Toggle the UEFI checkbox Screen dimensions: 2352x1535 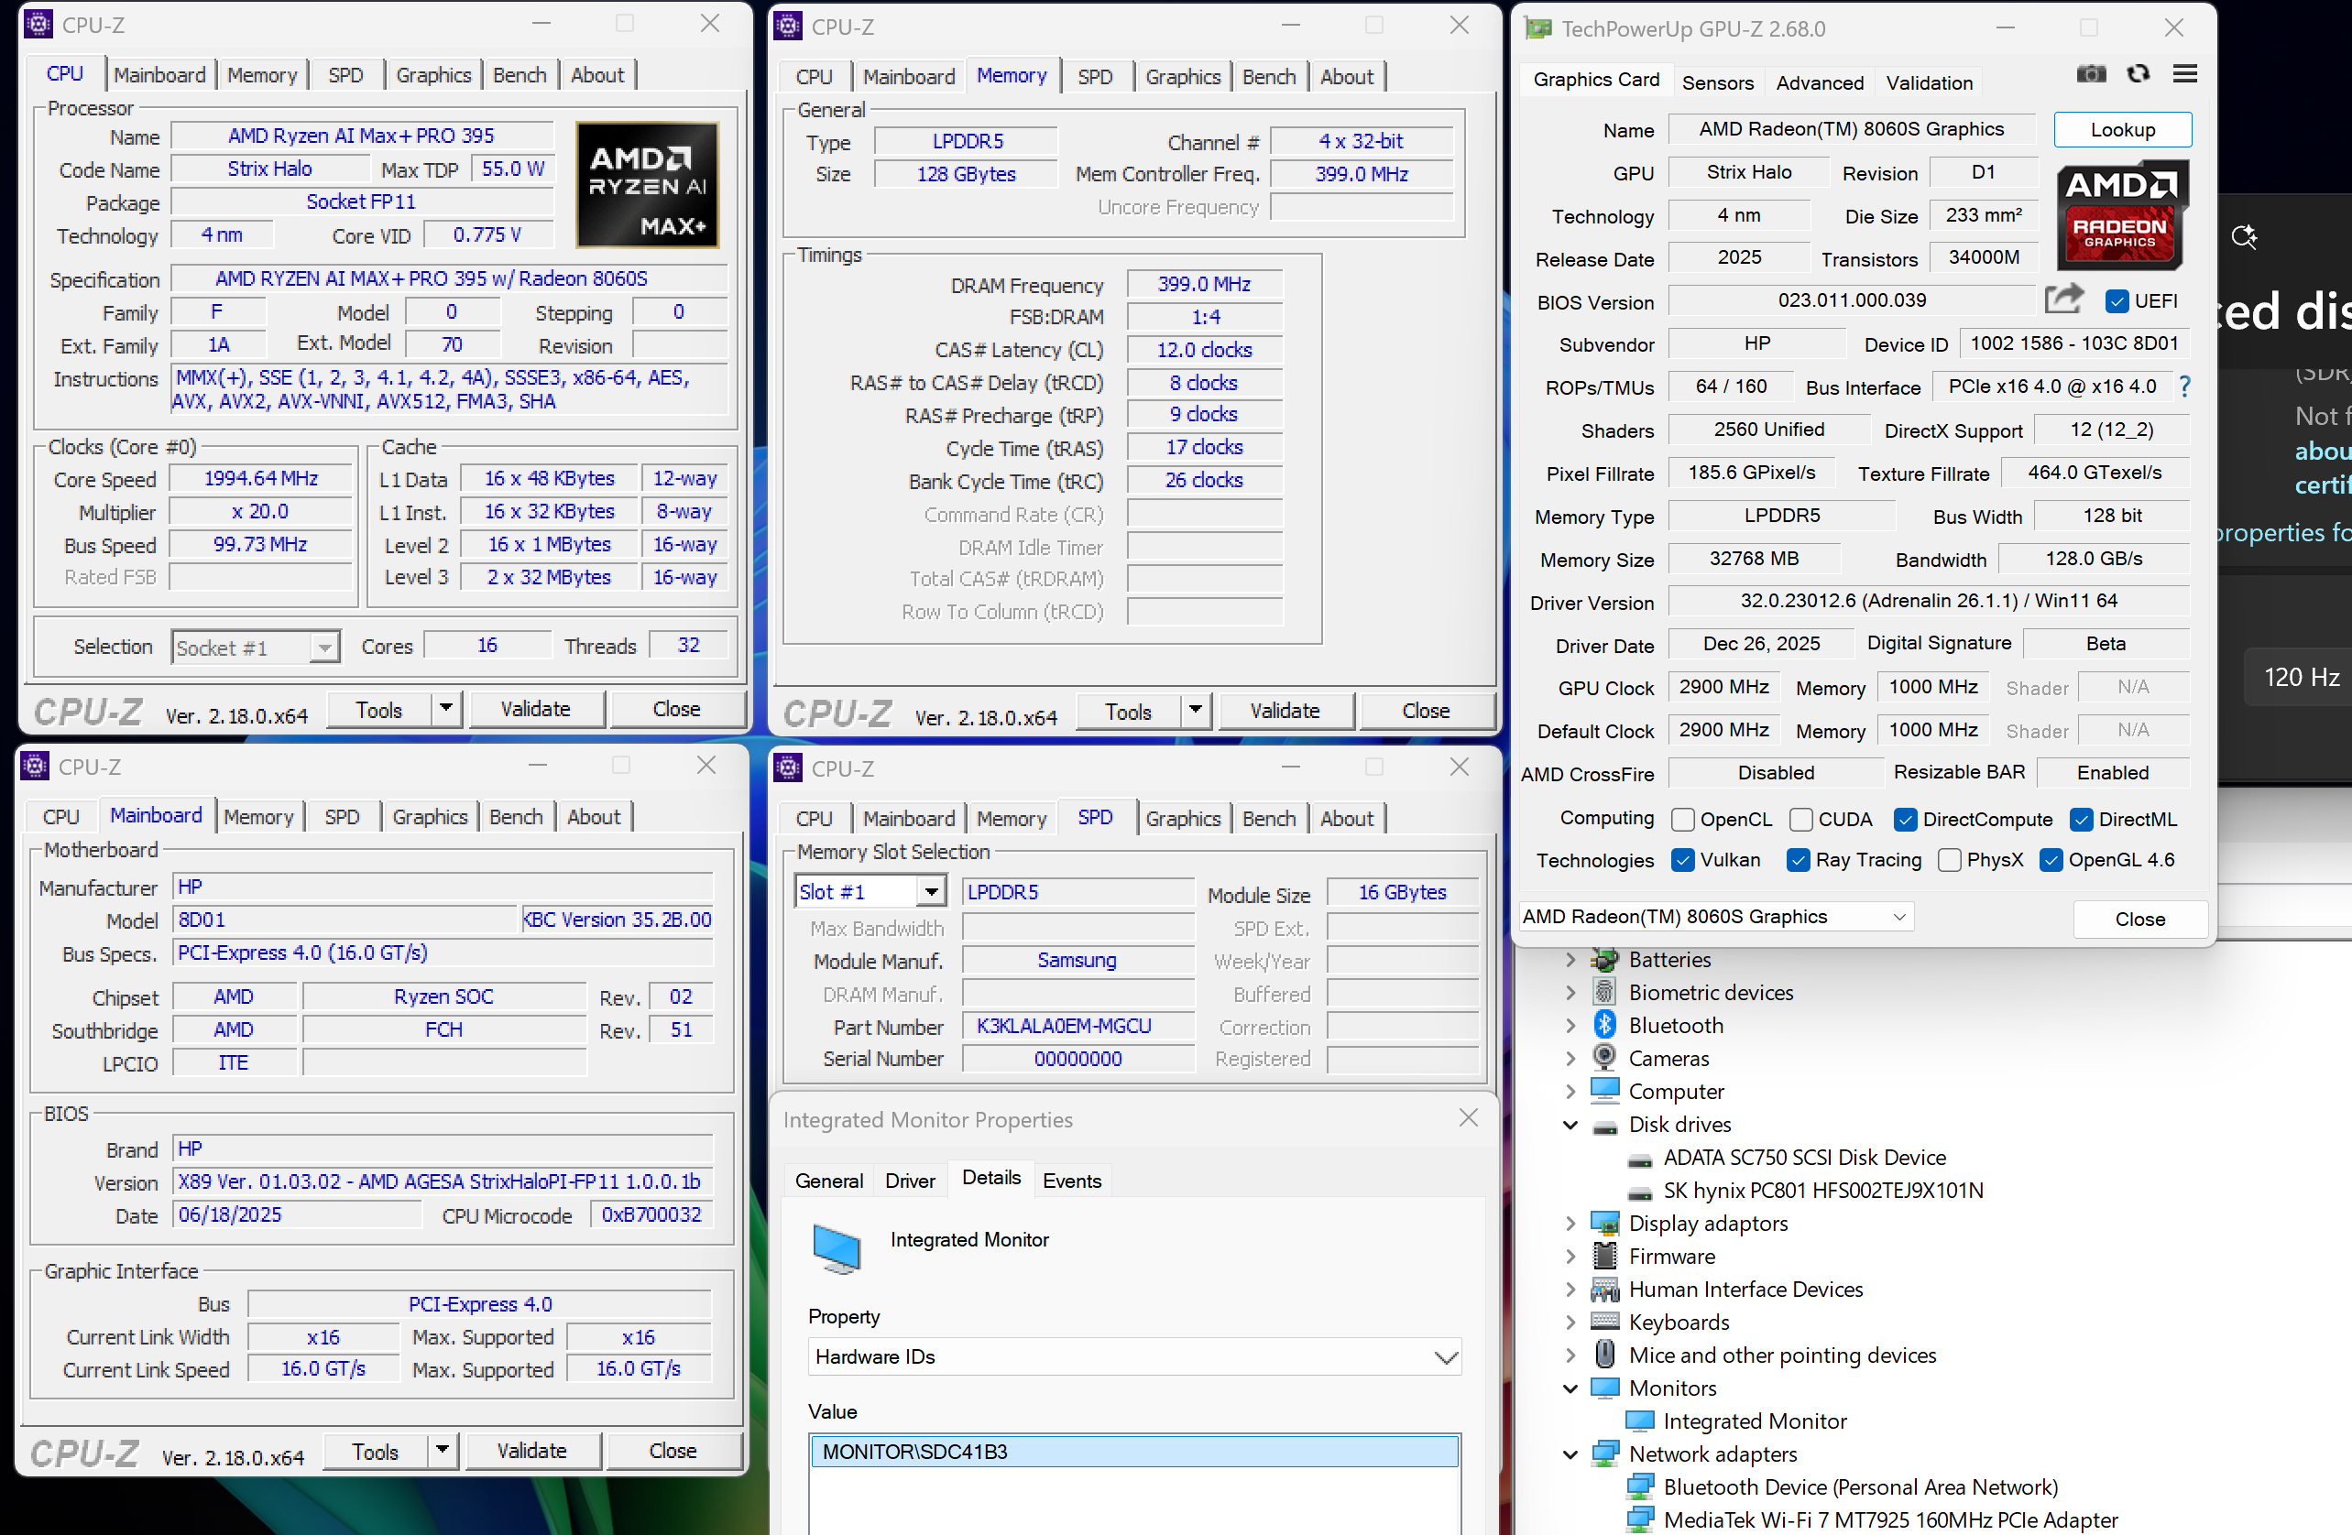(x=2117, y=301)
